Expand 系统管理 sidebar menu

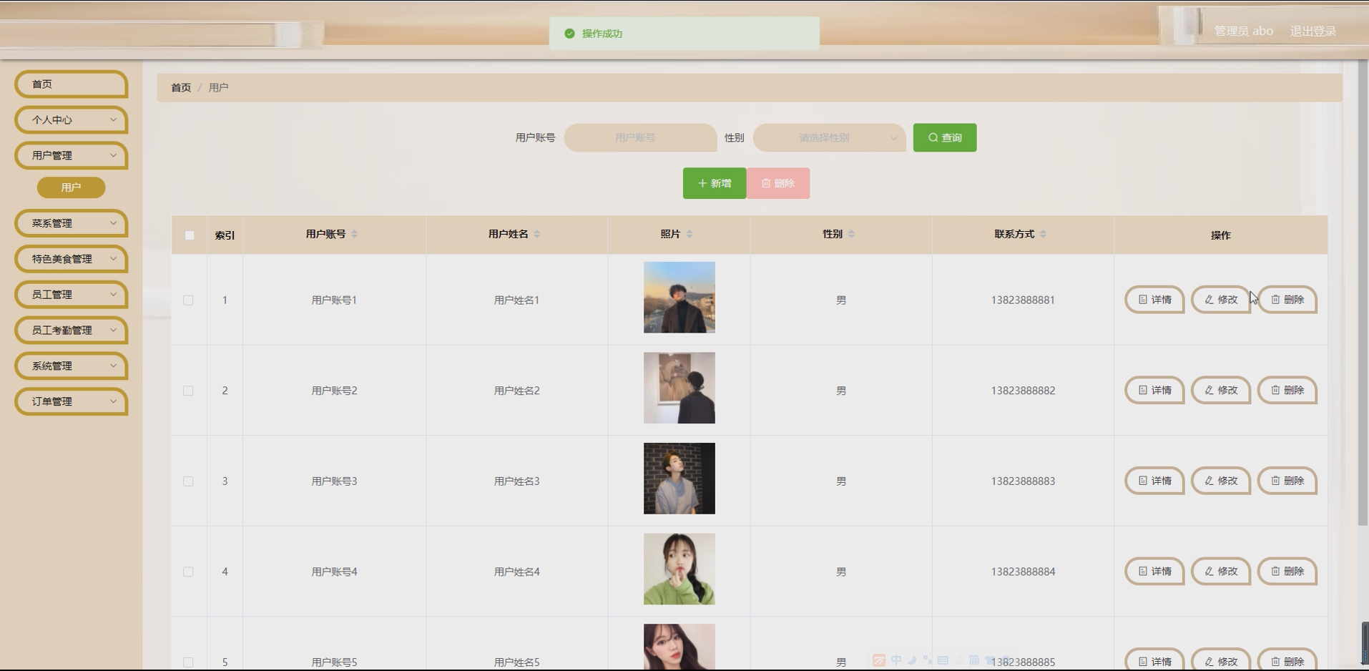coord(71,366)
